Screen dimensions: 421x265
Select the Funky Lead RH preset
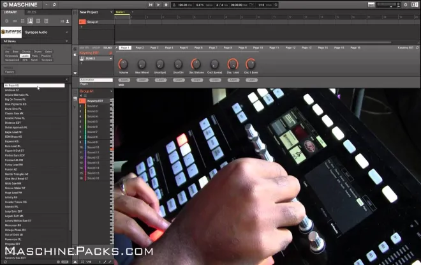click(34, 165)
